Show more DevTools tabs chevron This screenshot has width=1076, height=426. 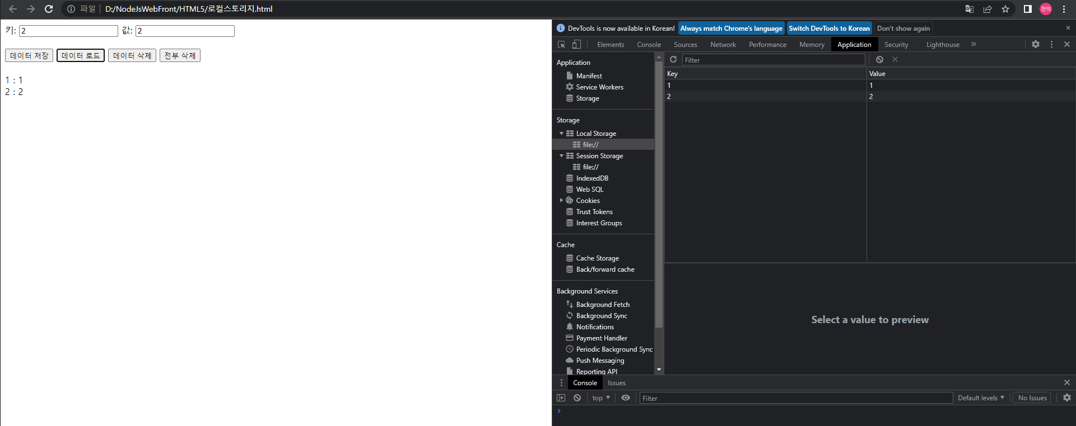tap(973, 44)
